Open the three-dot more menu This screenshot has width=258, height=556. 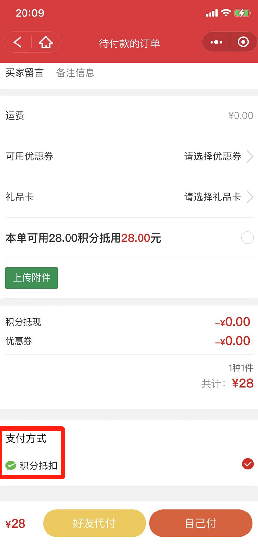click(x=216, y=42)
